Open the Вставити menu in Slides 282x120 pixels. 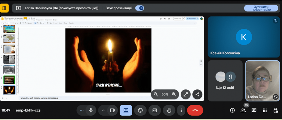[21, 20]
